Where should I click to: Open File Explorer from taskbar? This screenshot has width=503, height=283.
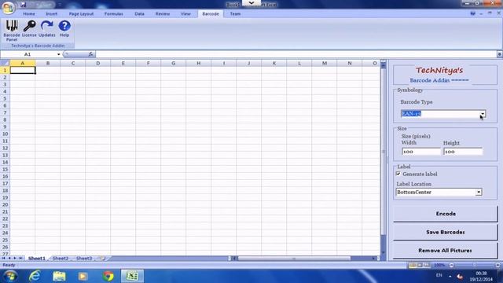click(x=59, y=276)
